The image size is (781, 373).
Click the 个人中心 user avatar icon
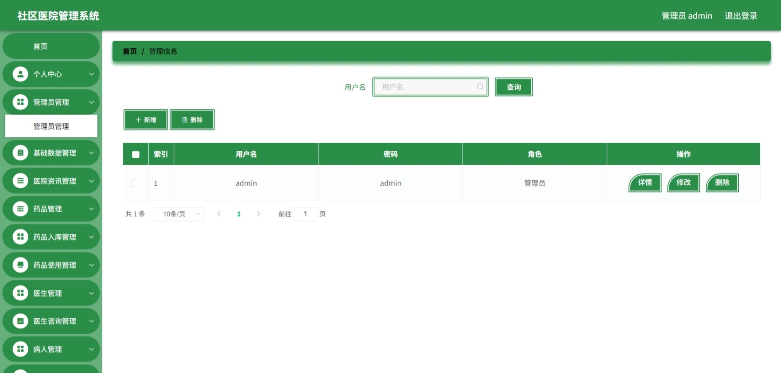coord(20,74)
